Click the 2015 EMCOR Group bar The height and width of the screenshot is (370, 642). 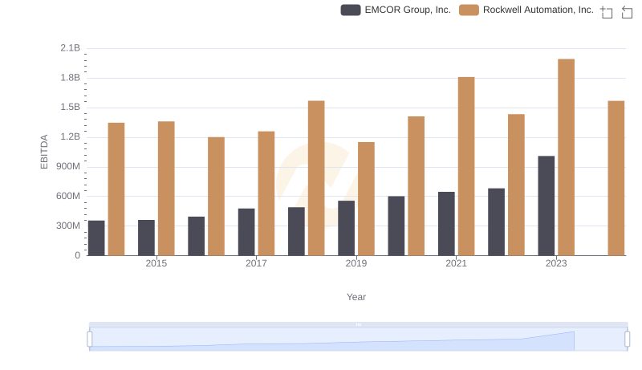pos(147,238)
